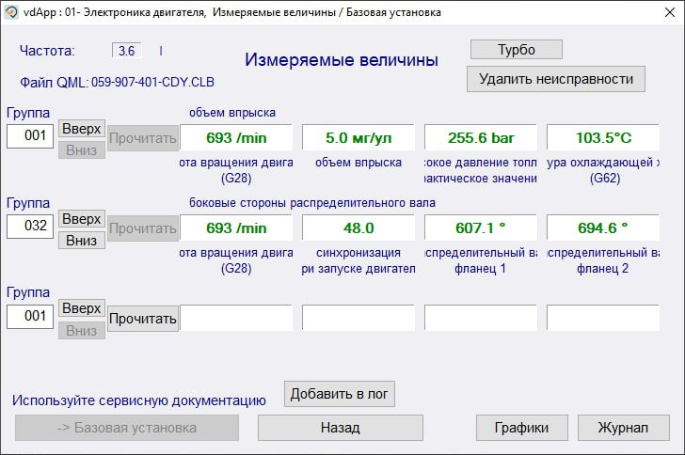Select the 103.5°C coolant temperature field
685x455 pixels.
tap(603, 137)
